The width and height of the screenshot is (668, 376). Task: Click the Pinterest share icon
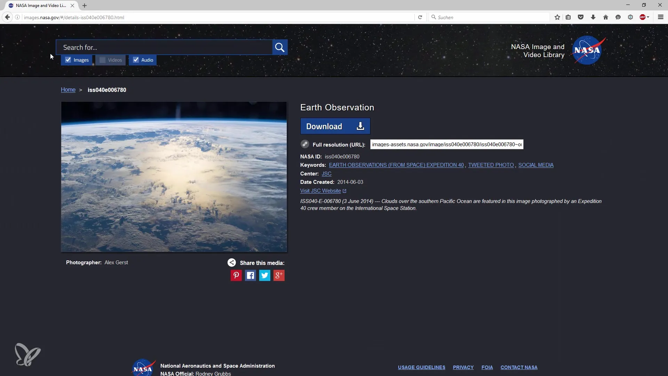[x=236, y=275]
